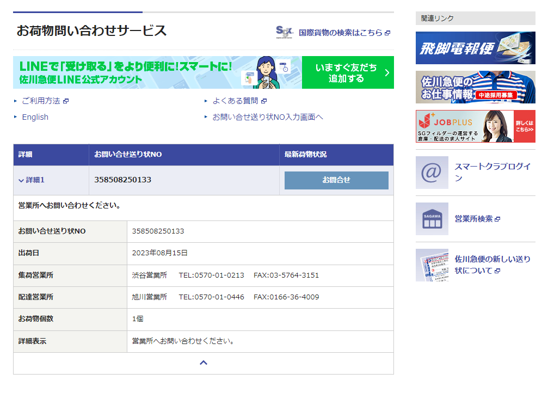This screenshot has height=417, width=548.
Task: Select shipping date 2023年08月15日
Action: tap(159, 253)
